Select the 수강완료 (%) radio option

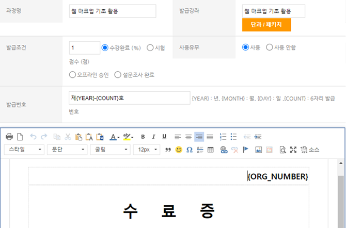point(105,47)
